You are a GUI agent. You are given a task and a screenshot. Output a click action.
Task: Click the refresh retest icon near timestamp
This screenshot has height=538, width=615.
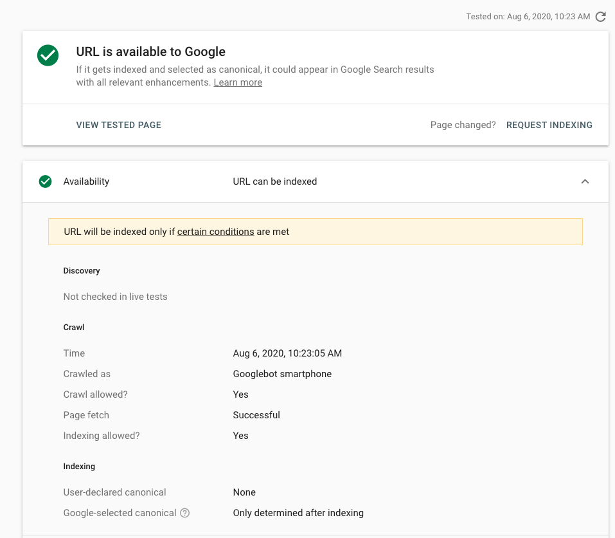[601, 17]
